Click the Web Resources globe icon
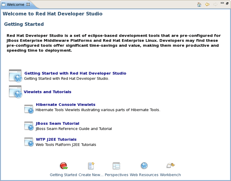Image resolution: width=231 pixels, height=181 pixels. pos(144,166)
